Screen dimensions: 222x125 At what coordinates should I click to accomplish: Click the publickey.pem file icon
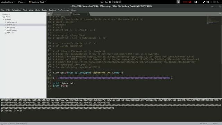6,30
